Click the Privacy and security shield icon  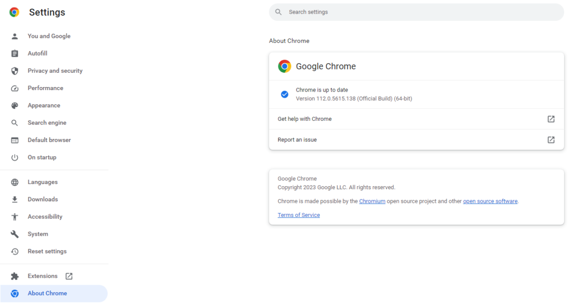(x=15, y=71)
